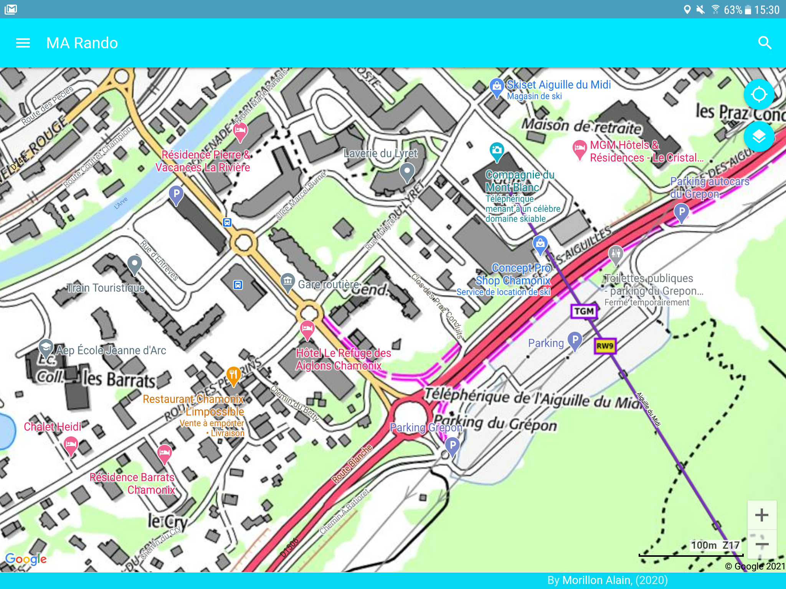Tap the Hôtel Le Refuge des Aiglons pin
Screen dimensions: 786x589
coord(307,331)
